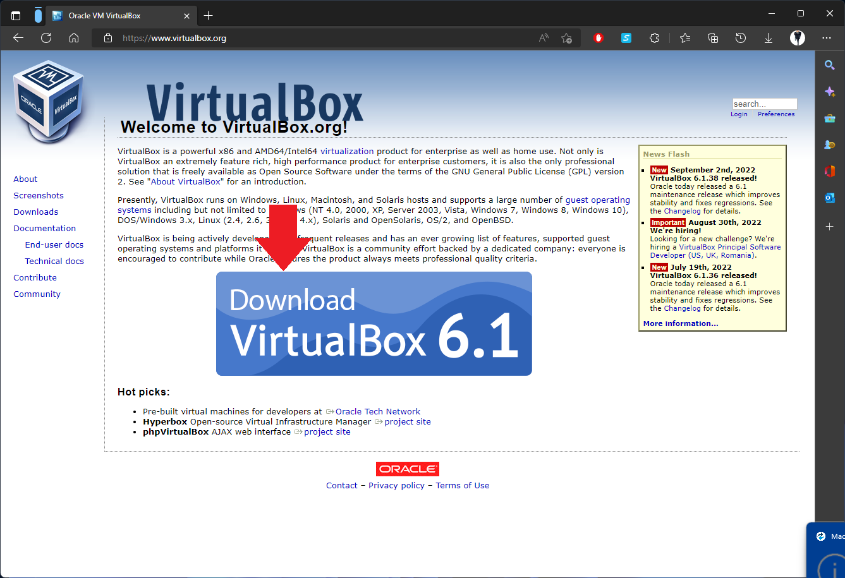Click the VirtualBox search field

pyautogui.click(x=764, y=103)
